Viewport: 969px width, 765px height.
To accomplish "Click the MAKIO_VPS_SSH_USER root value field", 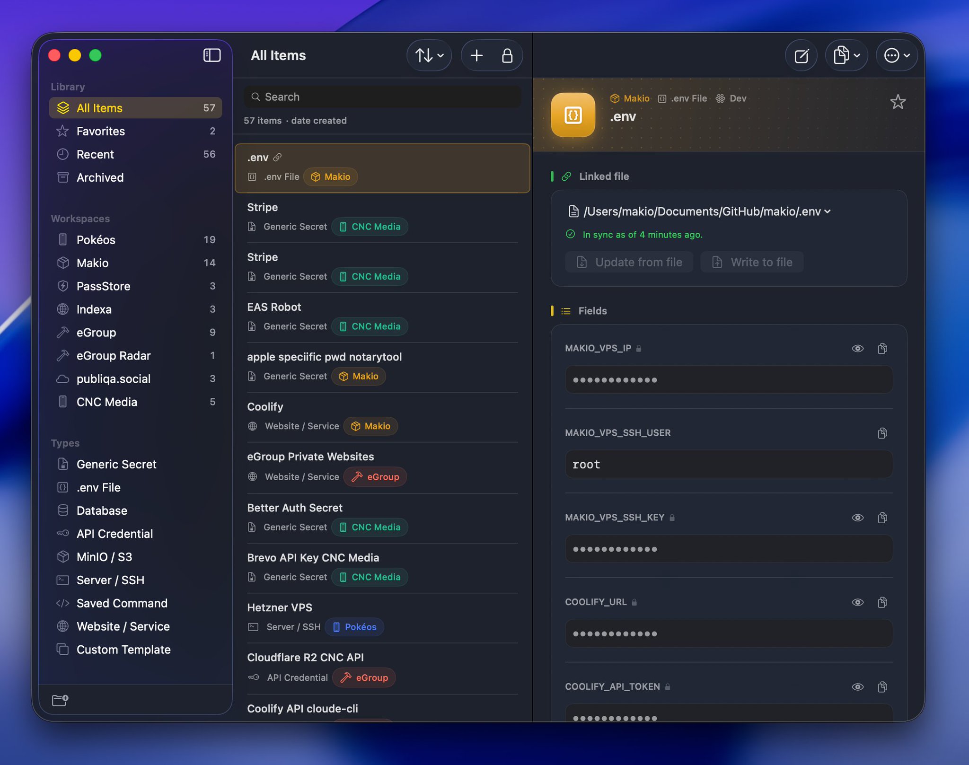I will pos(729,464).
